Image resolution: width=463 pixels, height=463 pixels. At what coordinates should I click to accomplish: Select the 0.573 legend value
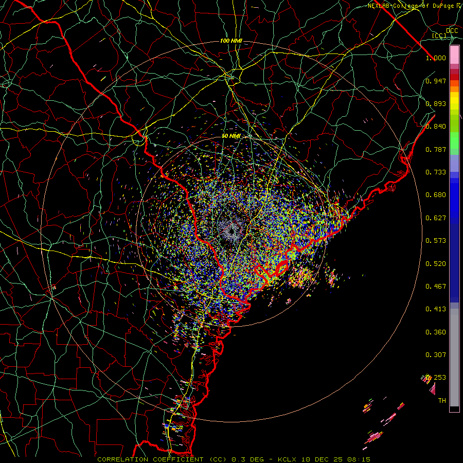point(436,241)
